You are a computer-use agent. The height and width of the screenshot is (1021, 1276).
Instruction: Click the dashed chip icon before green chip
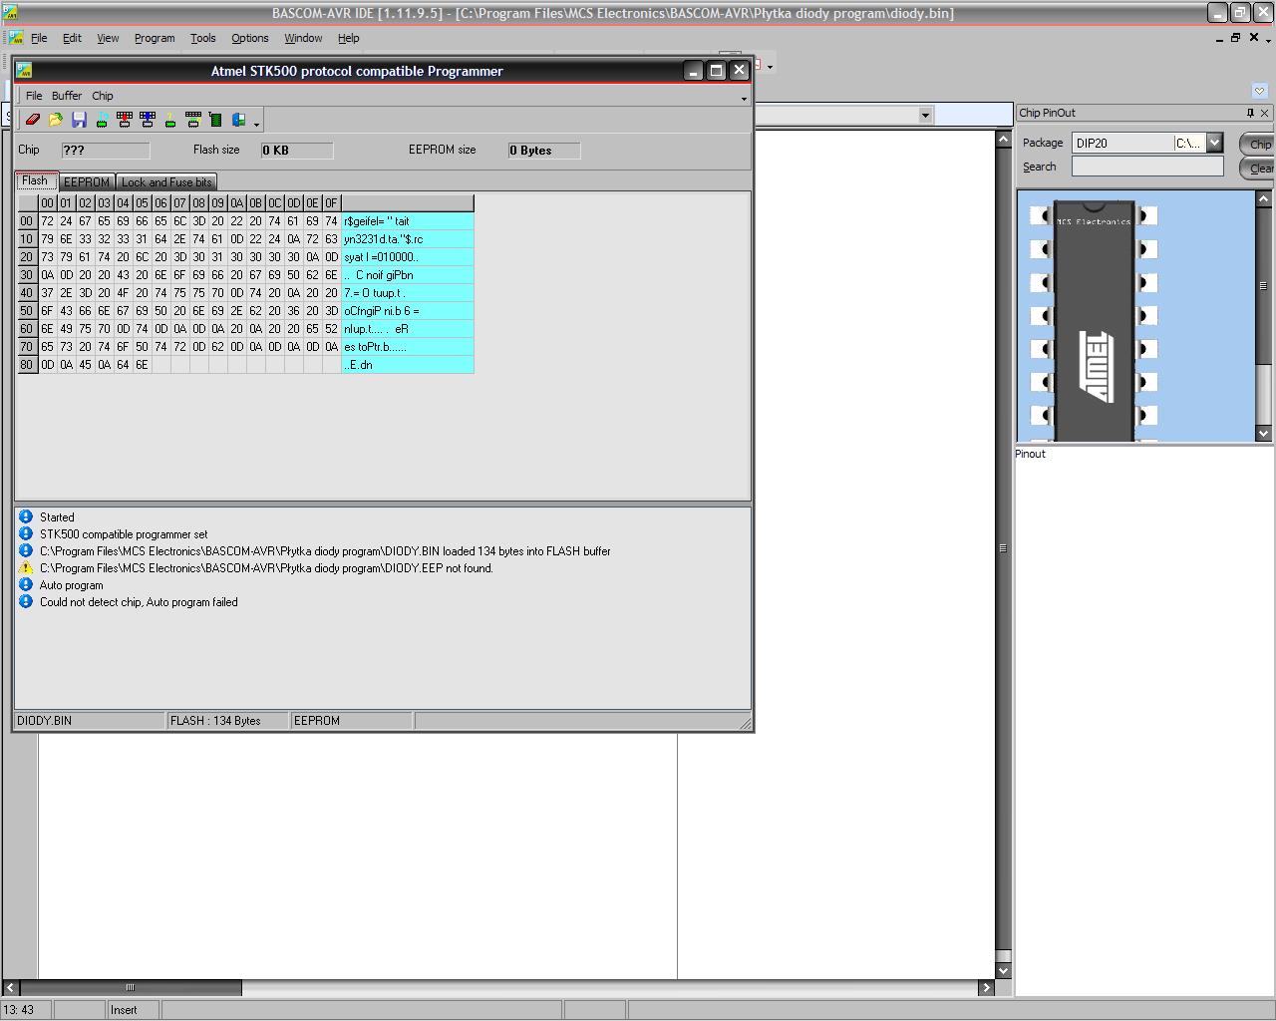click(x=193, y=121)
